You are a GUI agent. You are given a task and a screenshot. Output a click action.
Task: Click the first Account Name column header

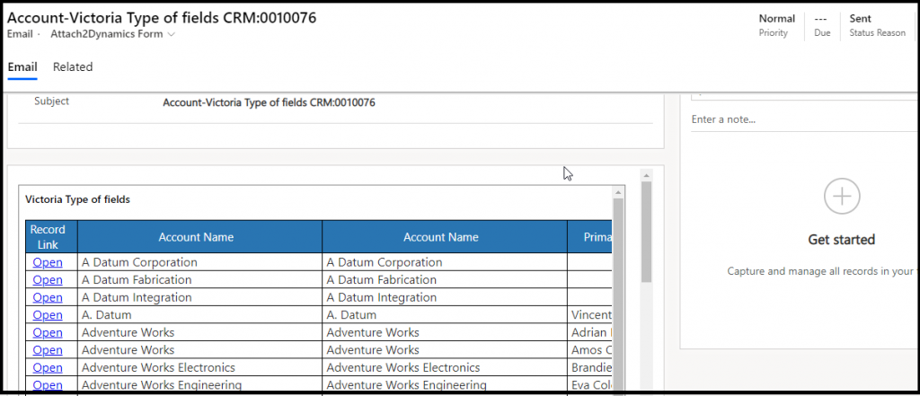coord(199,237)
